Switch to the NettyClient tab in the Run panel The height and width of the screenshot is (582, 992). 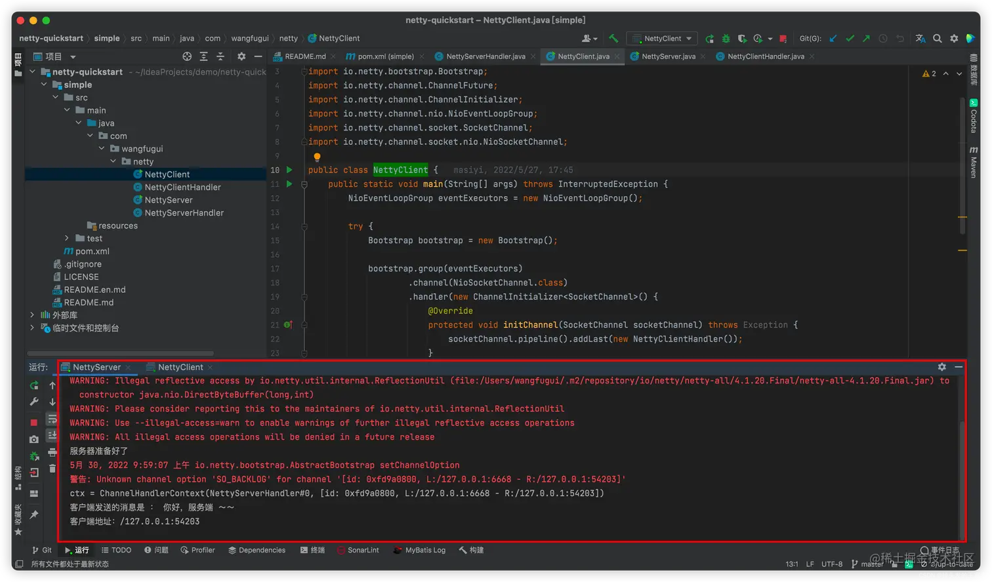pyautogui.click(x=180, y=367)
